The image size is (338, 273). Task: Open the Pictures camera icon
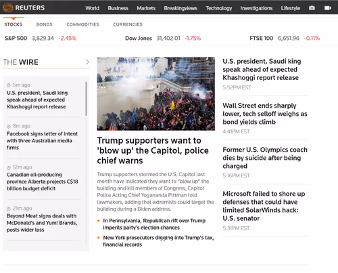312,8
